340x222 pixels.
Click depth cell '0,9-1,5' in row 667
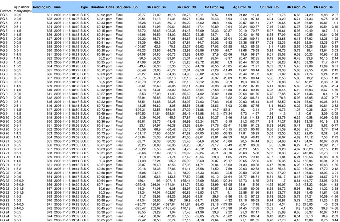[19, 189]
